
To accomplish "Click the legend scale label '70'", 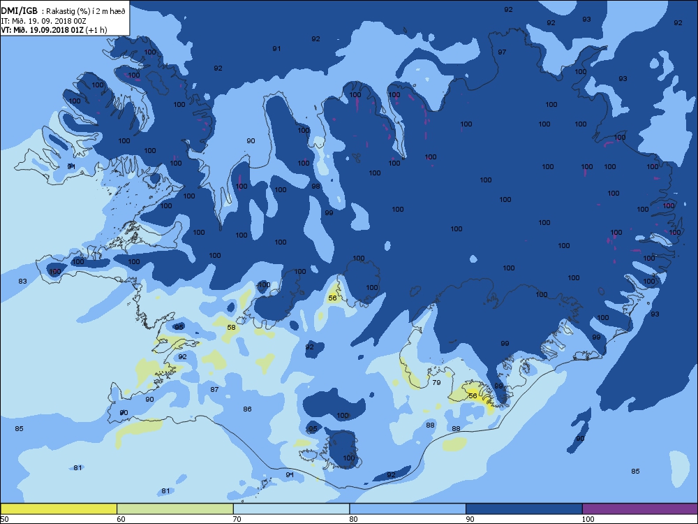I will pos(237,518).
